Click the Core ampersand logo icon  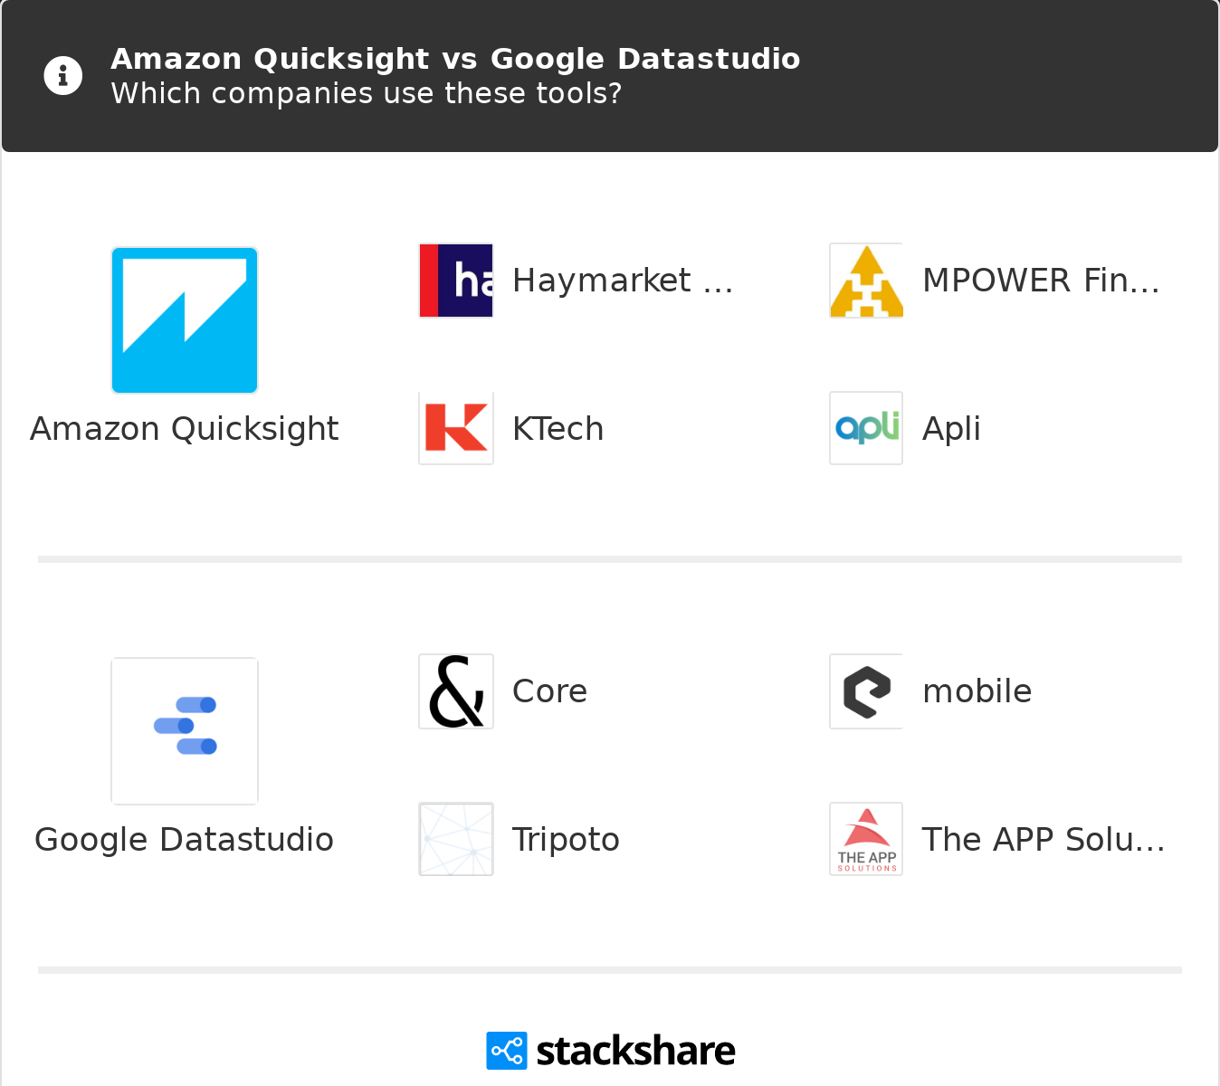pyautogui.click(x=456, y=691)
